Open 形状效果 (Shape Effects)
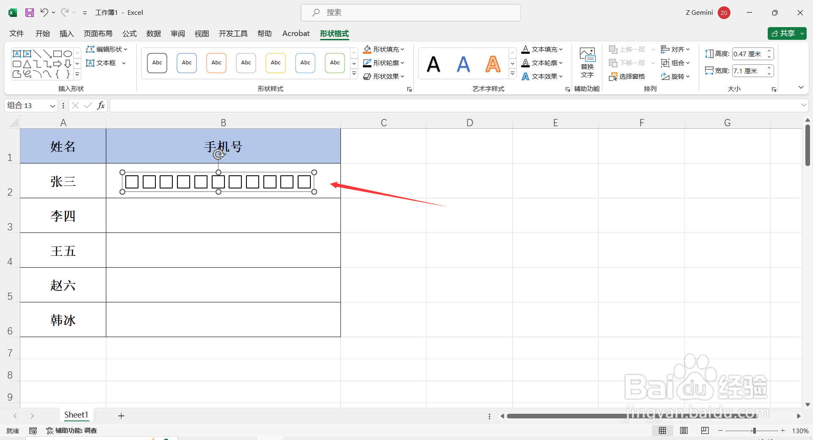The image size is (813, 440). (383, 76)
